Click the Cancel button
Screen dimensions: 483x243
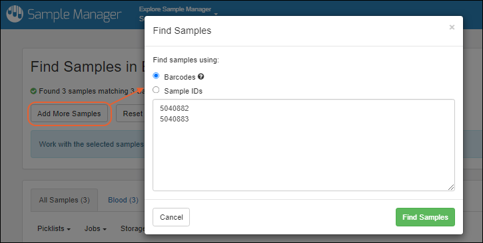[x=171, y=217]
